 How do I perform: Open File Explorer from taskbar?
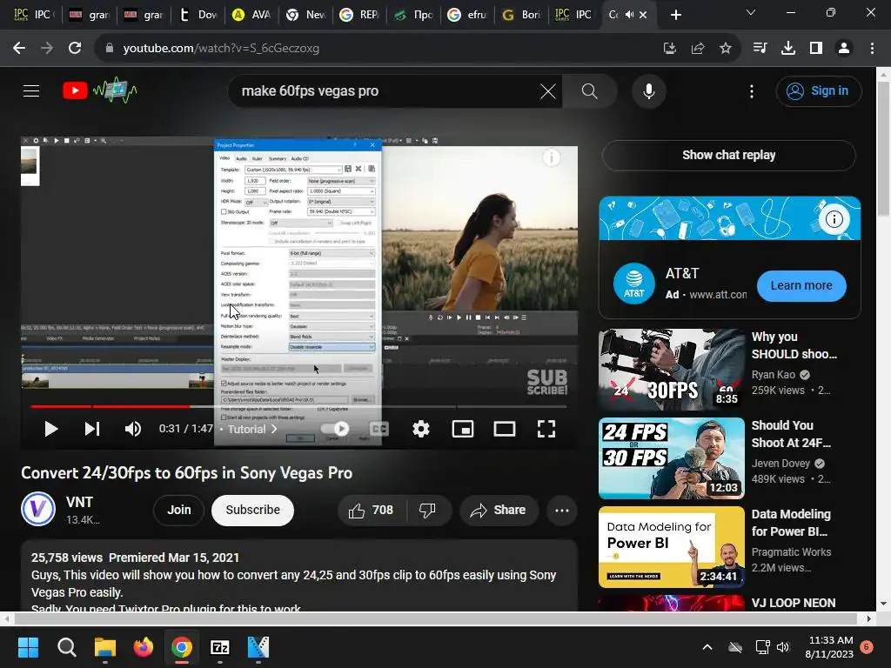(x=105, y=647)
